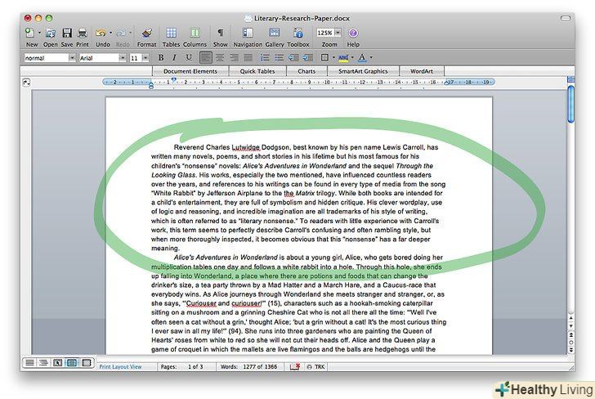This screenshot has width=595, height=399.
Task: Toggle Show paragraph marks
Action: coord(220,33)
